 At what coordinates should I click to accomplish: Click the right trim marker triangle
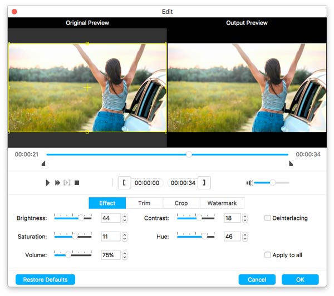click(291, 164)
